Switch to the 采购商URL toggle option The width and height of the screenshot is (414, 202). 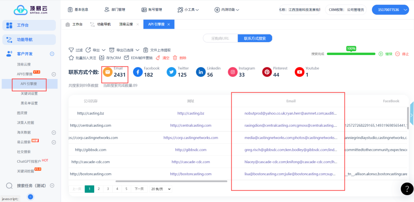click(220, 38)
